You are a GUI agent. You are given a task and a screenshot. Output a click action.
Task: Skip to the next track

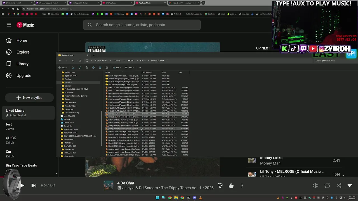pos(34,185)
